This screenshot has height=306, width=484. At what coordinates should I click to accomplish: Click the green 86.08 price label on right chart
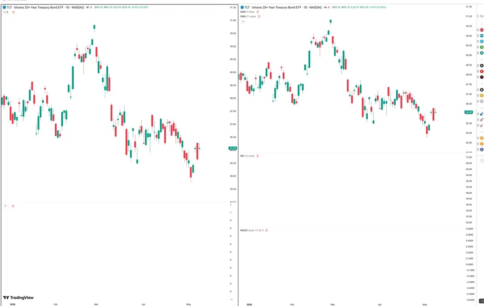point(469,112)
